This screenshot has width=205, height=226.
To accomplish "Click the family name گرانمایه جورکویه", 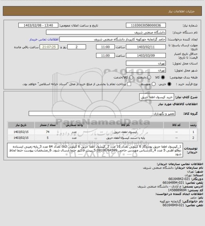I will click(x=170, y=201).
